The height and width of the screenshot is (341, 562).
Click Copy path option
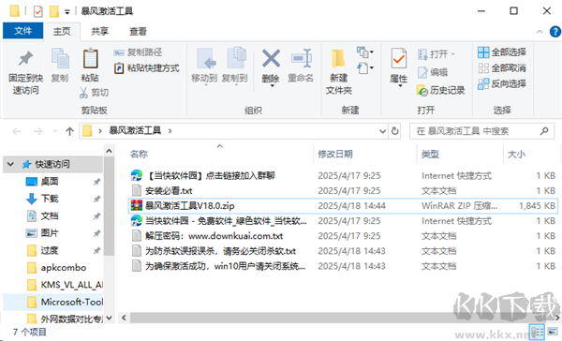click(x=138, y=52)
